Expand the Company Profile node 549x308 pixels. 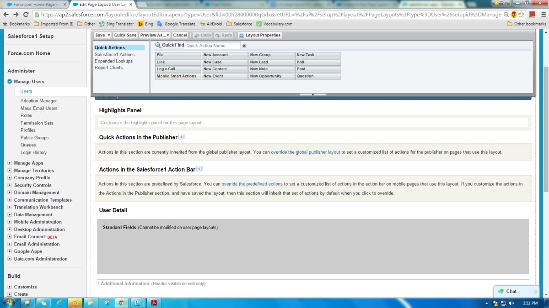[x=10, y=177]
